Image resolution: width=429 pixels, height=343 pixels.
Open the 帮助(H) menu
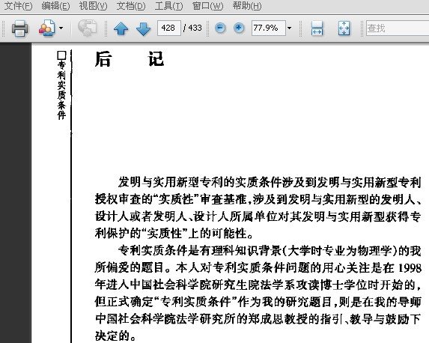point(247,6)
